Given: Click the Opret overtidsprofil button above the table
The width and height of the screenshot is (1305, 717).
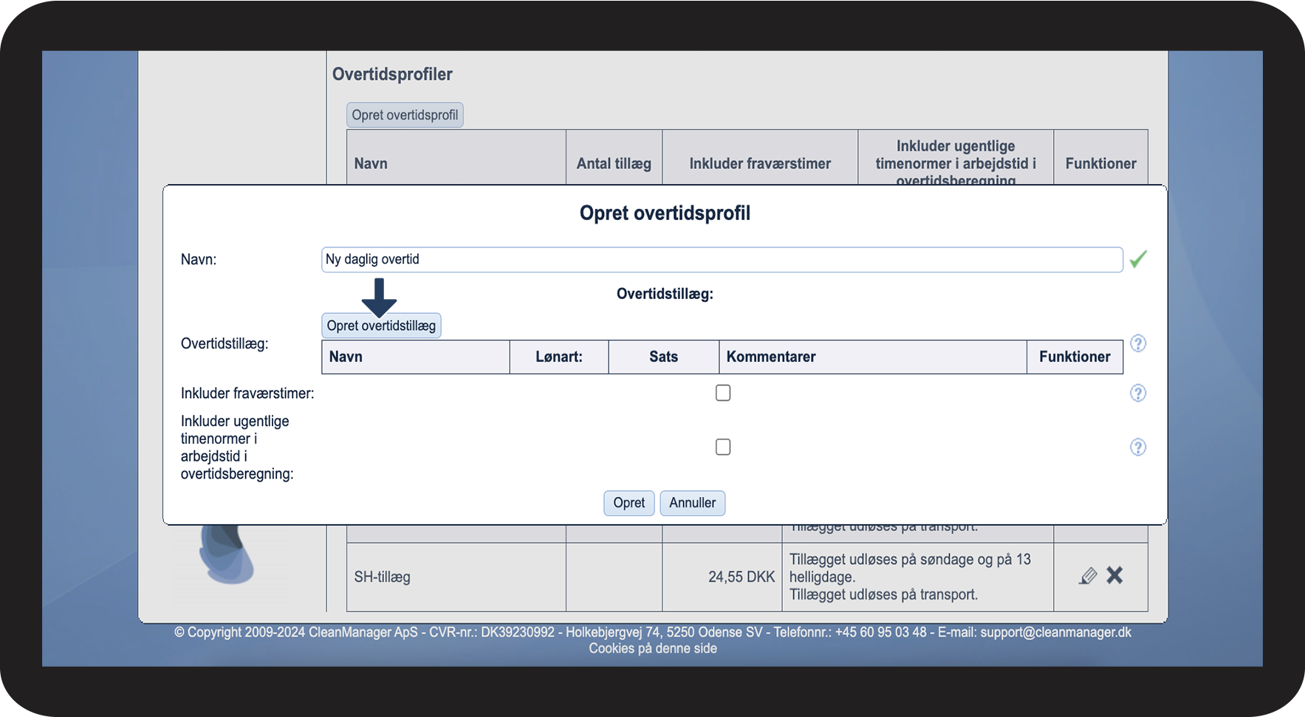Looking at the screenshot, I should [x=405, y=115].
